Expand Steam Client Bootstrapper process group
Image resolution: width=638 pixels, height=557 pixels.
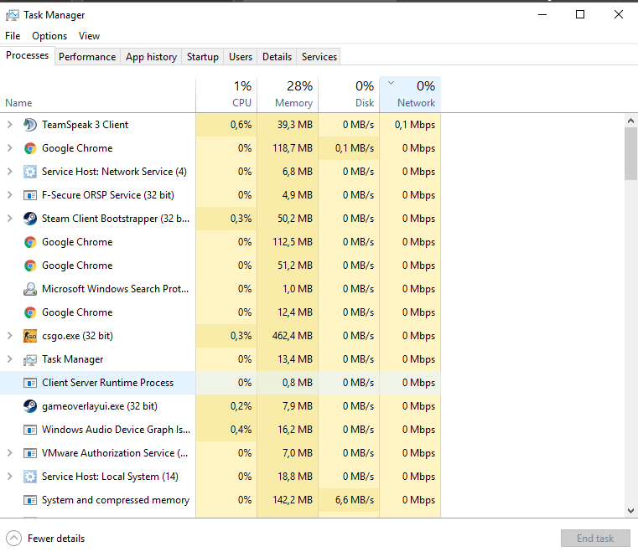10,219
